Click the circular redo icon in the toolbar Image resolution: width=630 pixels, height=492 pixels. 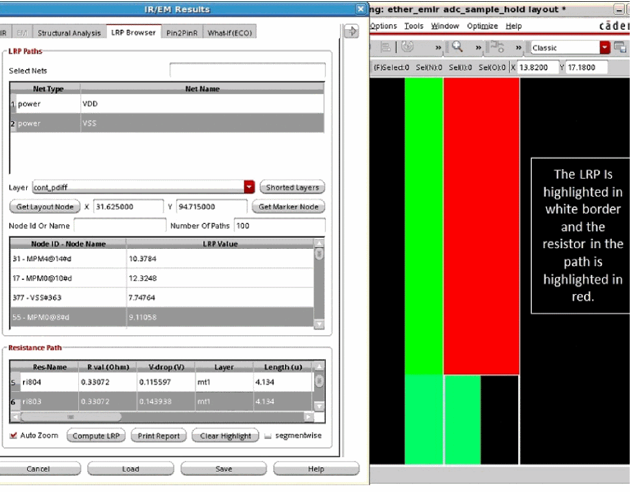[407, 47]
